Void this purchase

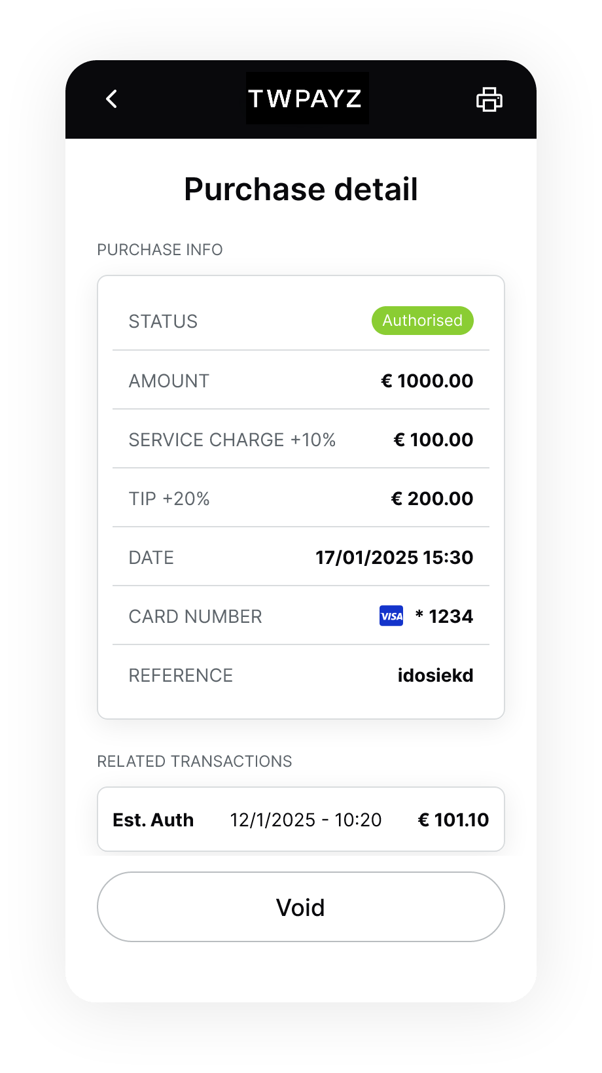[x=301, y=907]
